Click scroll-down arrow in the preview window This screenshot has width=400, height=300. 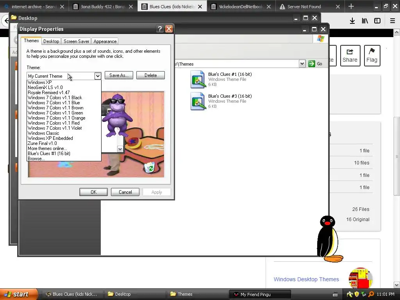click(x=120, y=149)
